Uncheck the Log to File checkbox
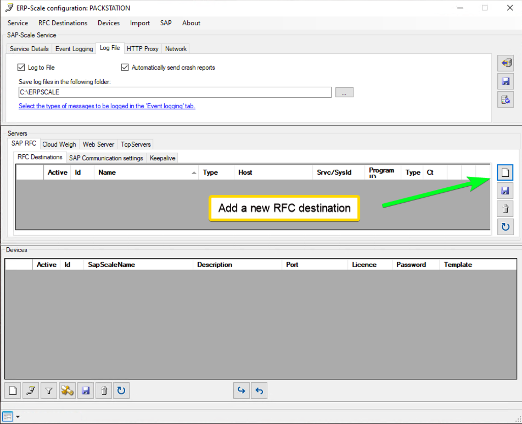Screen dimensions: 522x424 (x=21, y=68)
